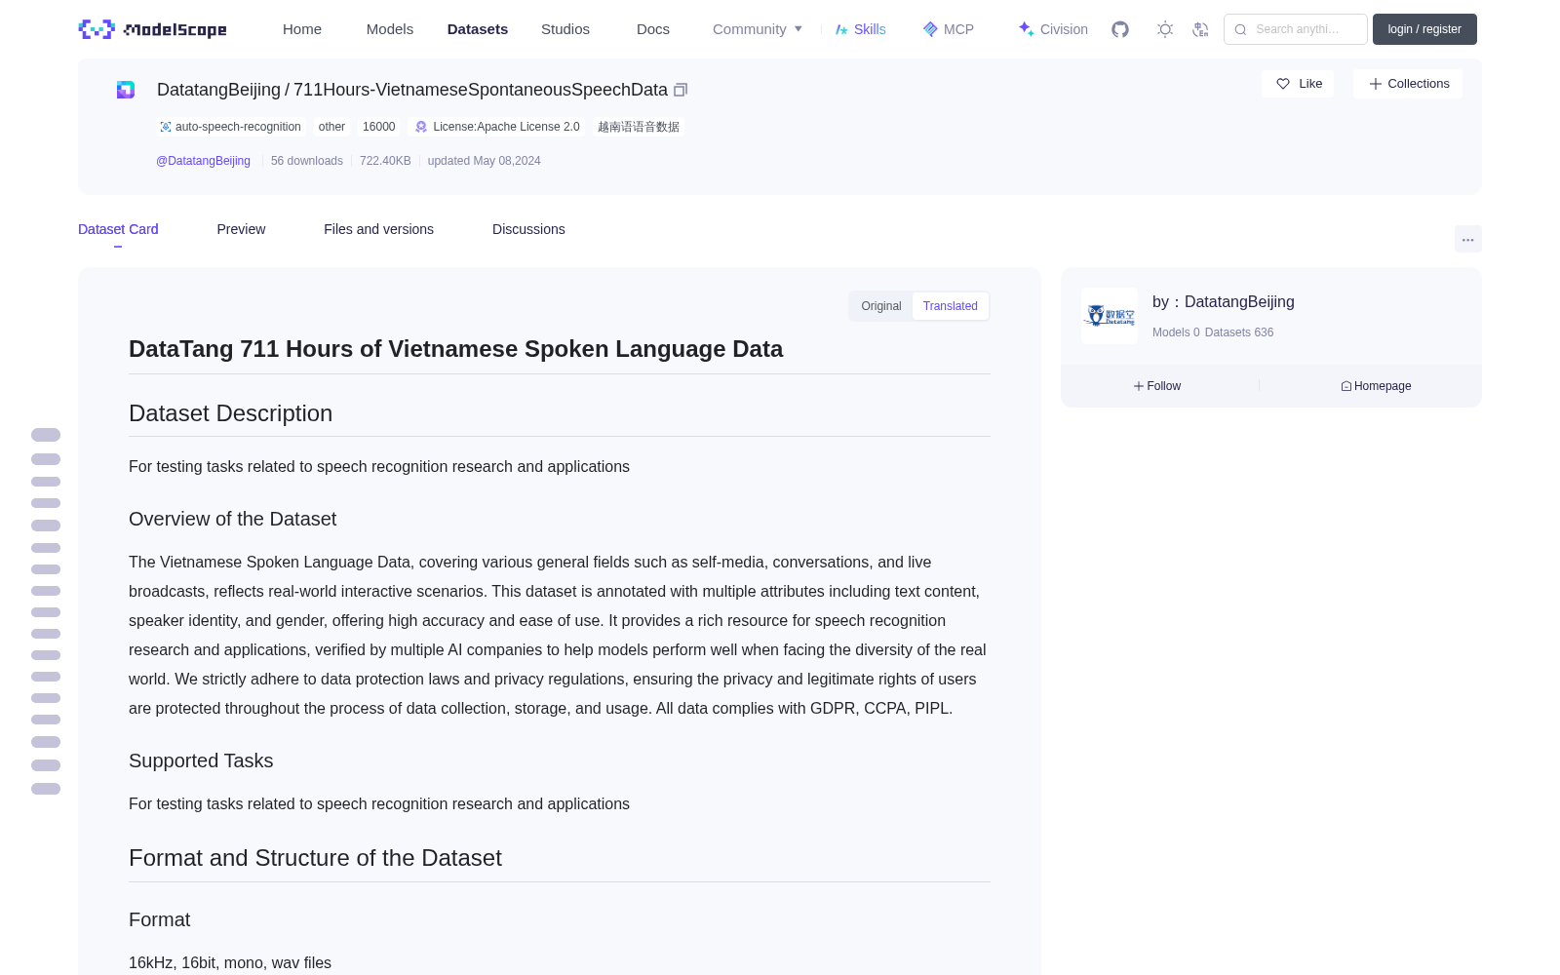
Task: Add the dataset to Collections
Action: click(1408, 84)
